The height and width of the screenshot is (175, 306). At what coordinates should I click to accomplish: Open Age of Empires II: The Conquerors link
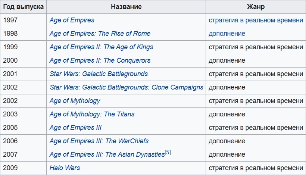point(100,60)
